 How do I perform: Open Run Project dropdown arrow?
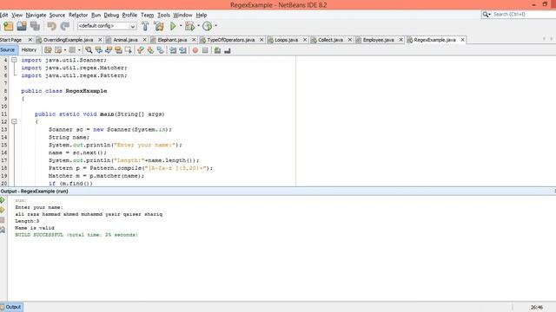[x=181, y=26]
